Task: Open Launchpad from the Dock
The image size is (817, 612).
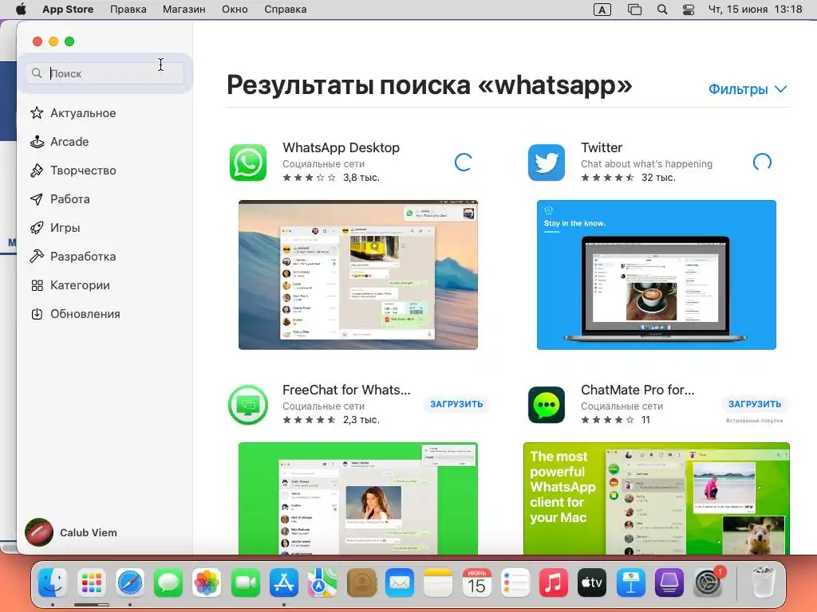Action: (91, 582)
